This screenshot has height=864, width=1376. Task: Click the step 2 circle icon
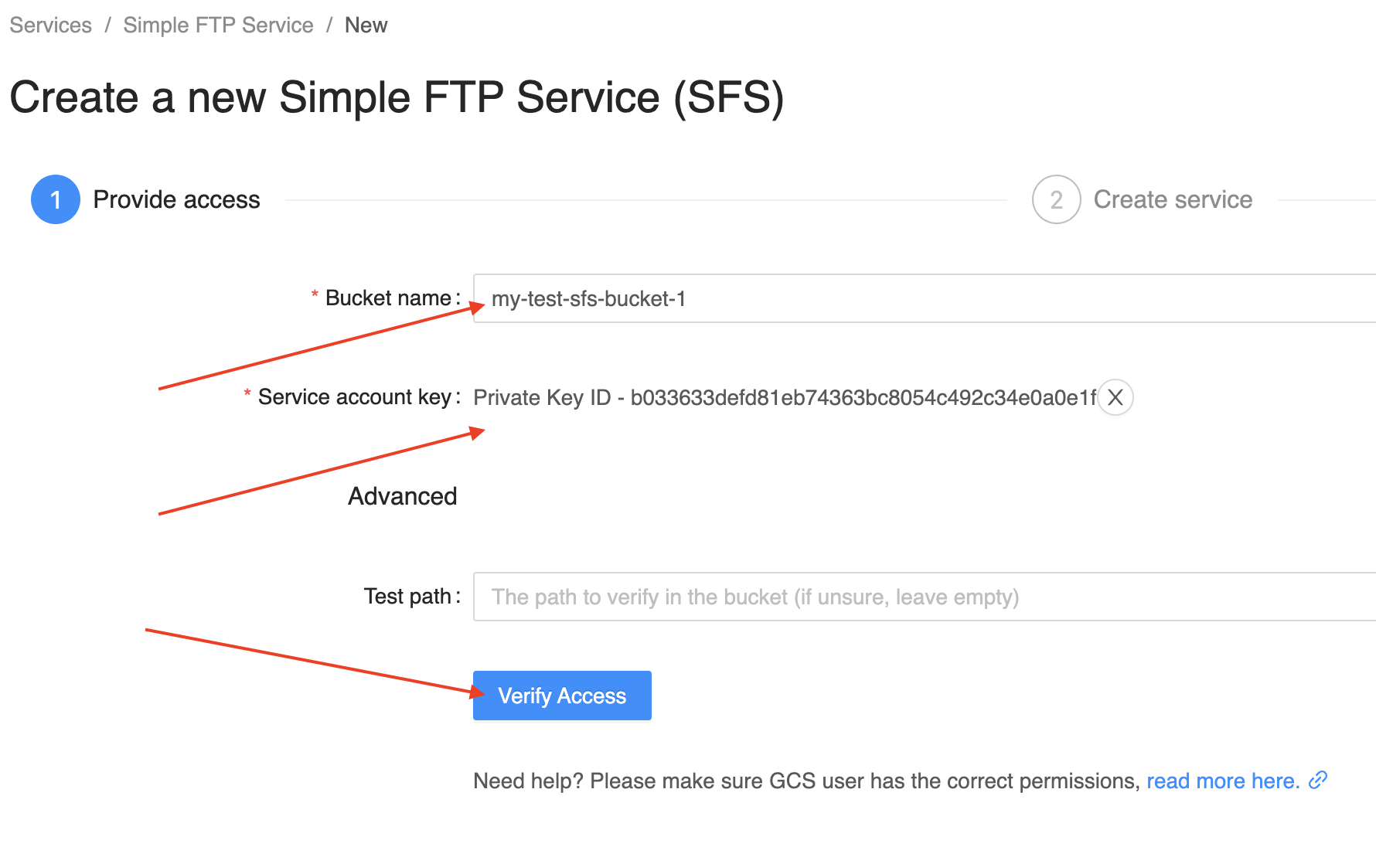1056,199
